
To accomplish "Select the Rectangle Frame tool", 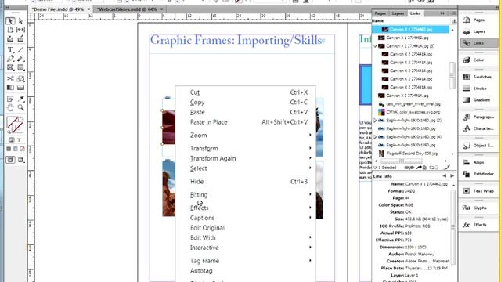I will click(10, 67).
